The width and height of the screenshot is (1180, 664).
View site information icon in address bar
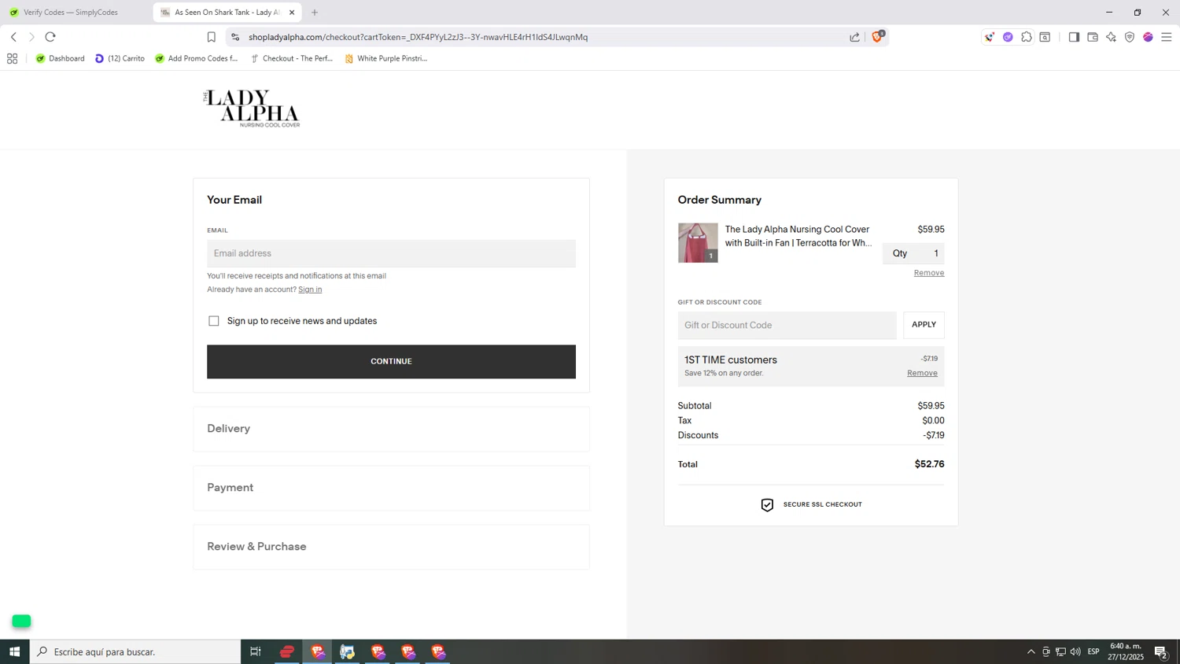point(235,37)
